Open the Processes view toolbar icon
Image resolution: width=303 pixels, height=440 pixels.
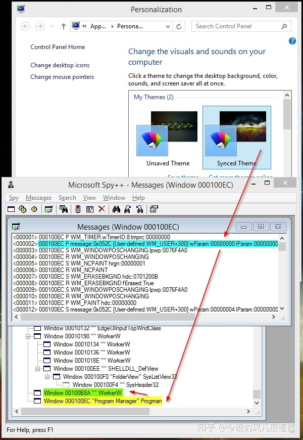click(23, 209)
